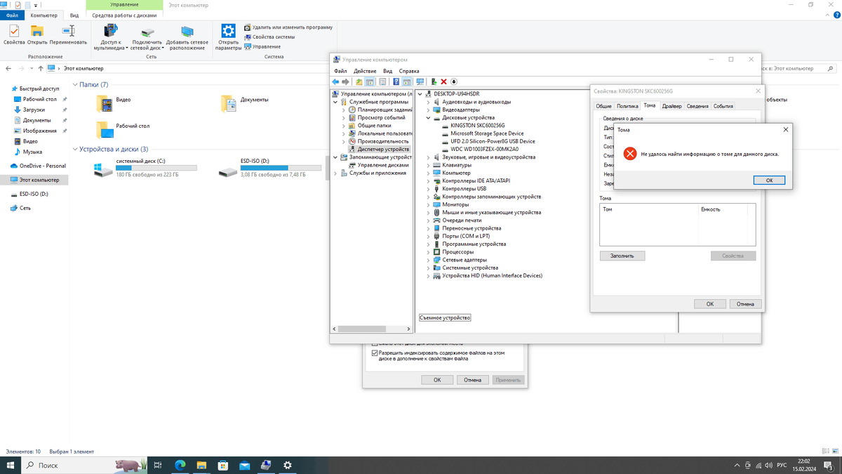Open the Видео folder in Explorer
842x474 pixels.
[x=114, y=103]
